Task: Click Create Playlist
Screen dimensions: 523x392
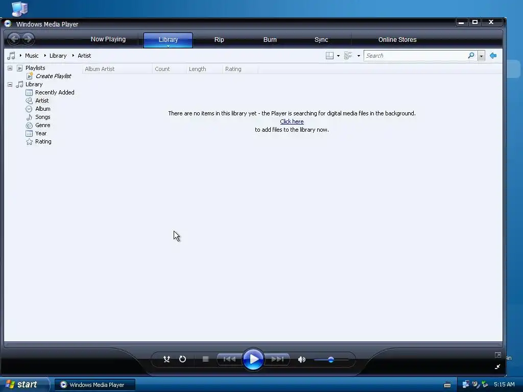Action: 53,76
